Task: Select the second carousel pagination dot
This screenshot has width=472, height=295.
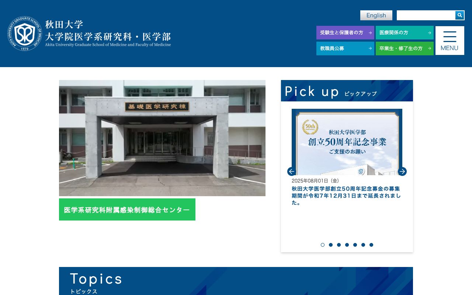Action: coord(331,245)
